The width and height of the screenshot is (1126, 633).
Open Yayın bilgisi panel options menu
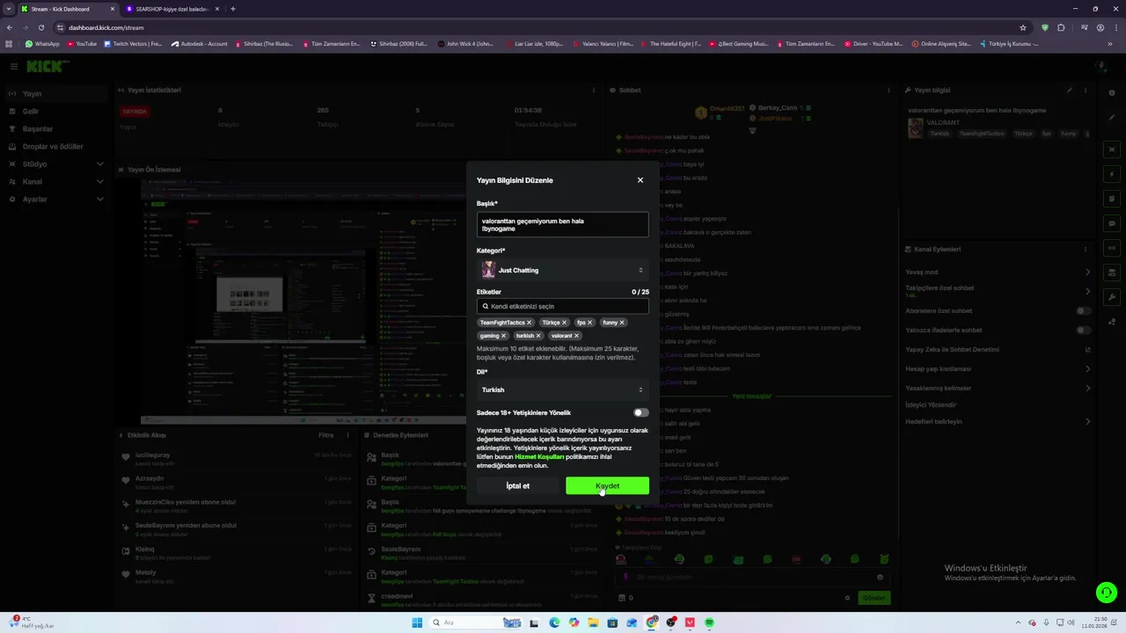1086,90
